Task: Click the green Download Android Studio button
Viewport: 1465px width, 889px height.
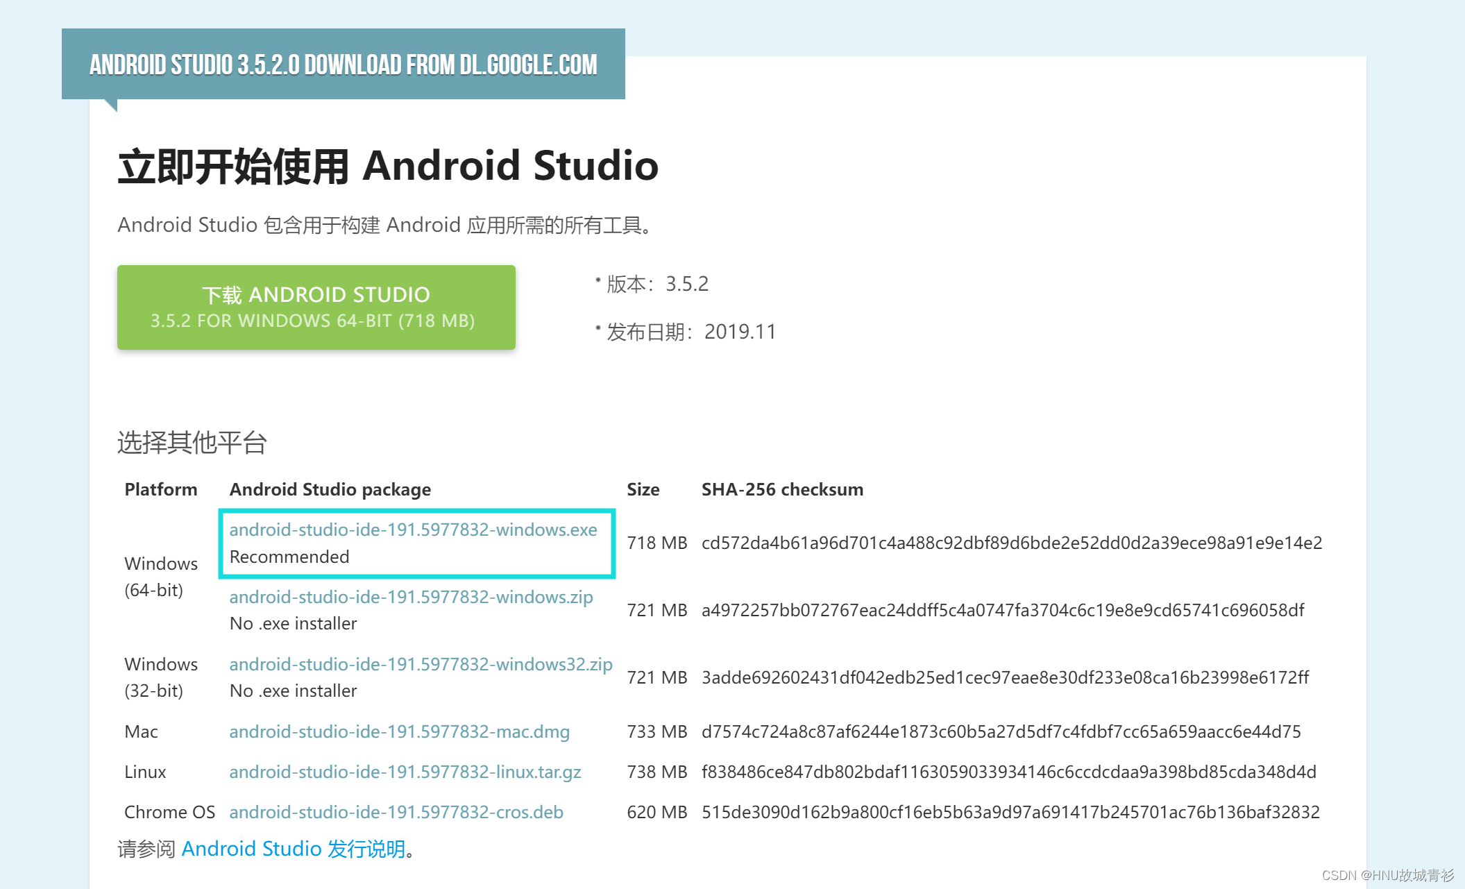Action: (x=316, y=307)
